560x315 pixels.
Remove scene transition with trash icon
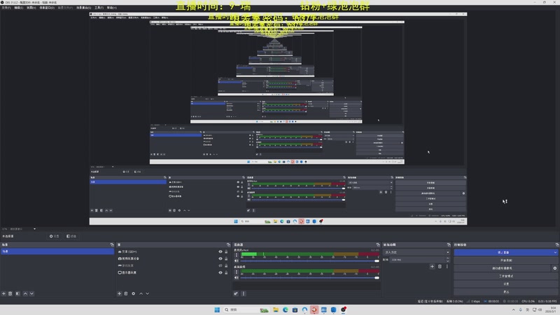440,267
